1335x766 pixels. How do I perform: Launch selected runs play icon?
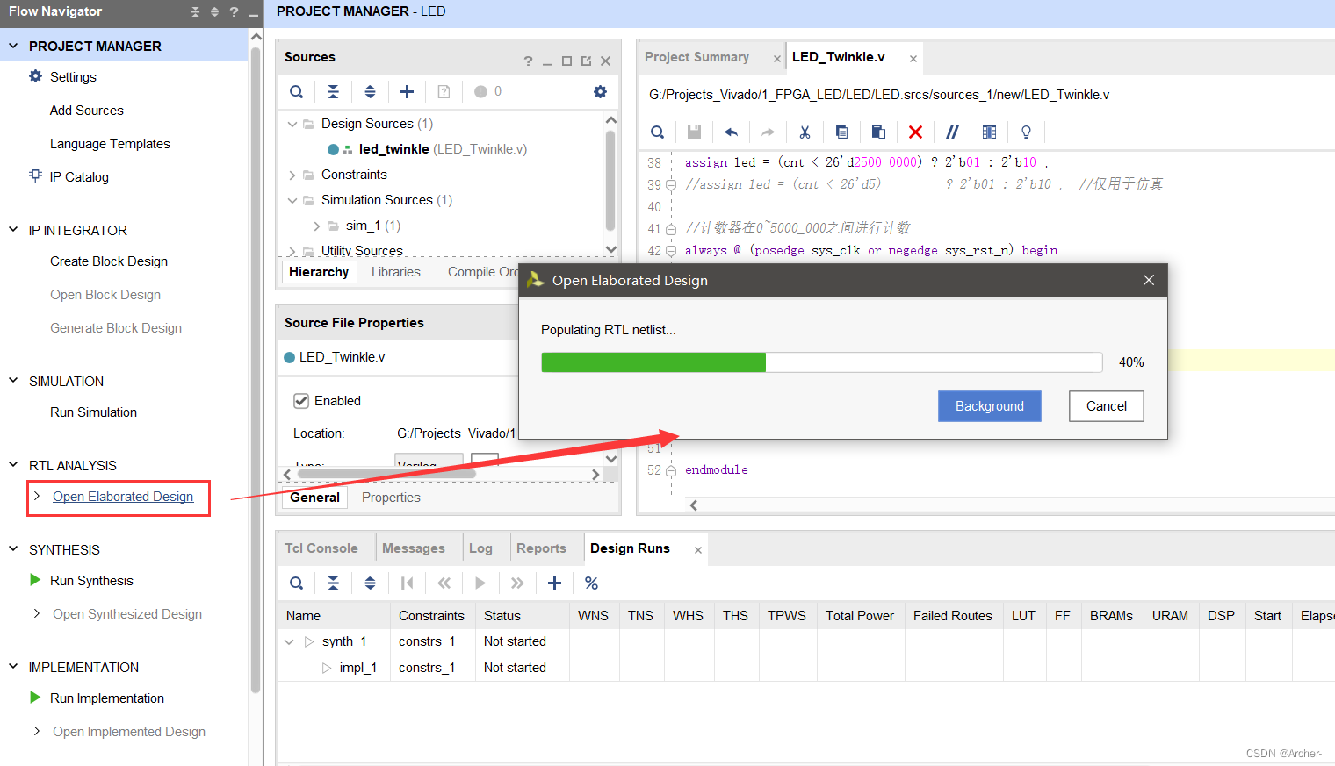[480, 583]
